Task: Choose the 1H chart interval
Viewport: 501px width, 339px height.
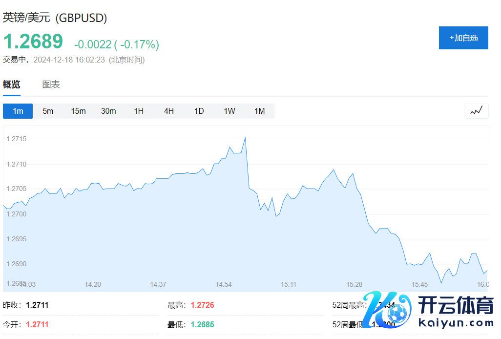Action: pyautogui.click(x=139, y=111)
